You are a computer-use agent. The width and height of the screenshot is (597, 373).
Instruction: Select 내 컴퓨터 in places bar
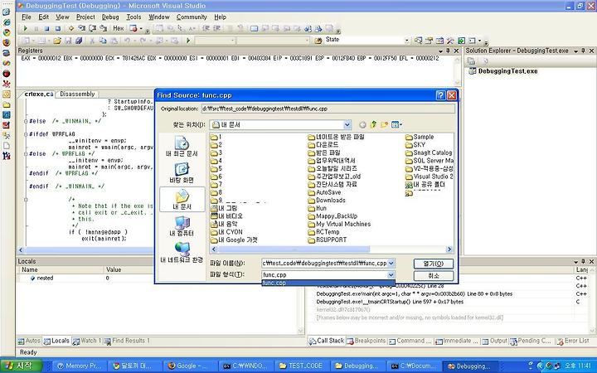[182, 226]
